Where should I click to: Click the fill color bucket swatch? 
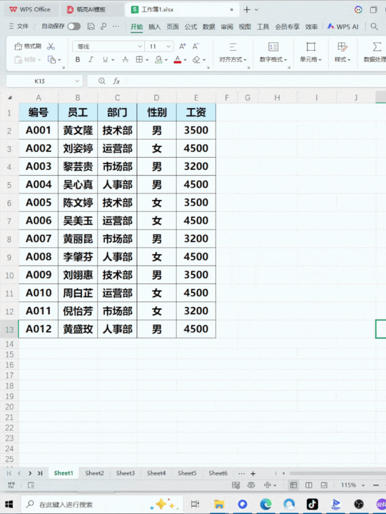(159, 60)
